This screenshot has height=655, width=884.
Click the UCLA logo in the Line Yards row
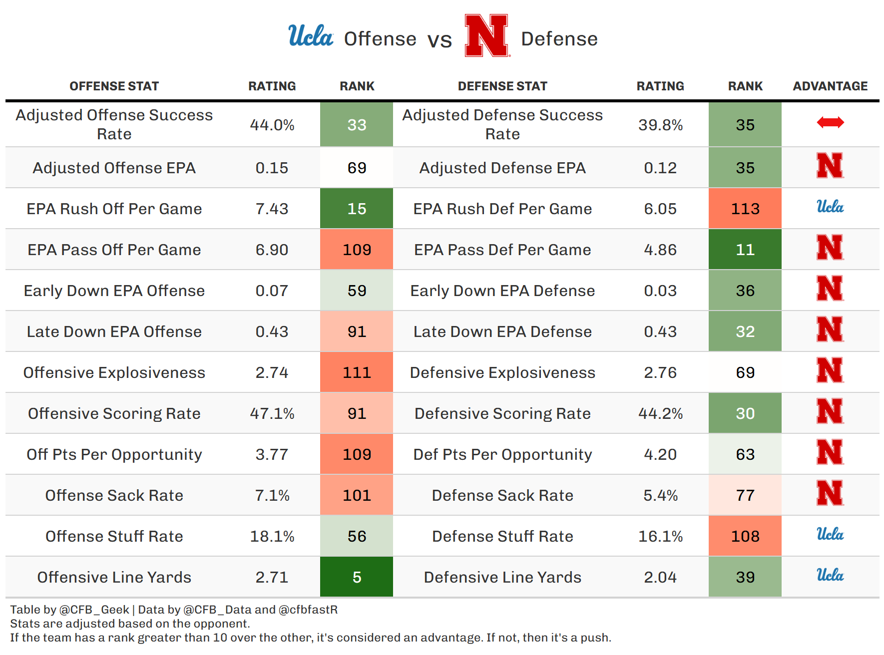click(830, 575)
